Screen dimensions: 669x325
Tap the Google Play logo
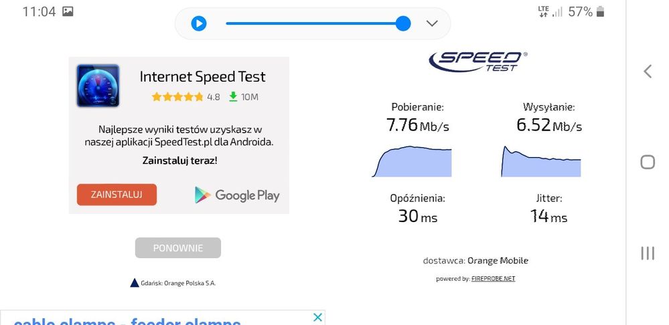[237, 195]
